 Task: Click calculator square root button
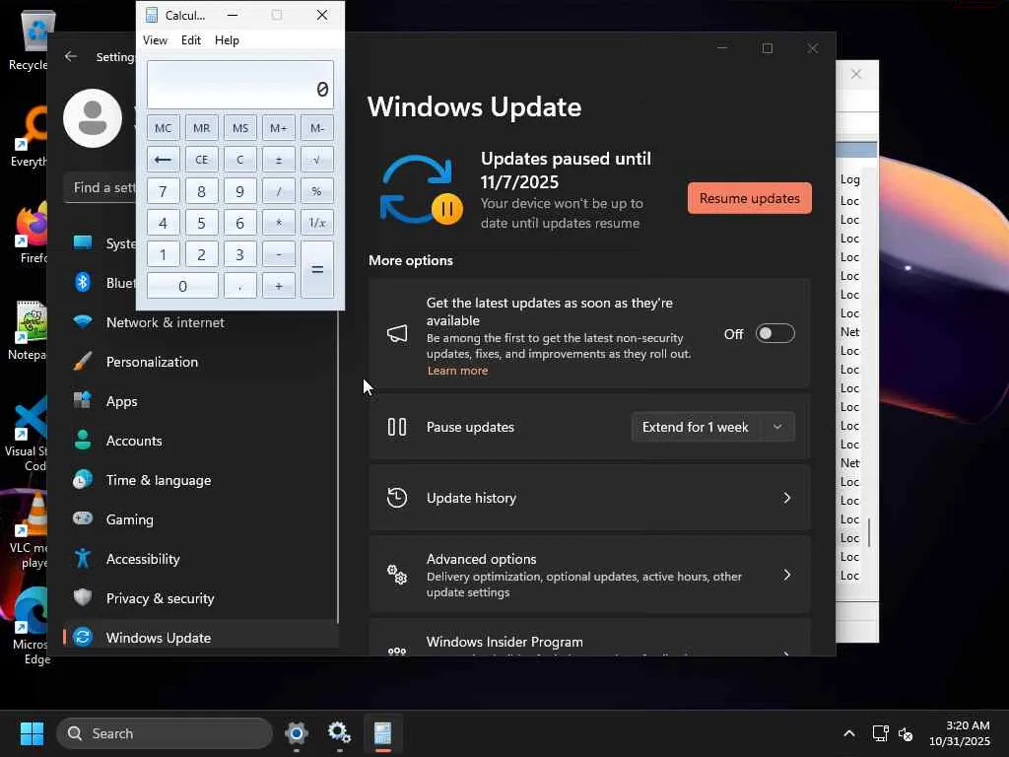[317, 159]
